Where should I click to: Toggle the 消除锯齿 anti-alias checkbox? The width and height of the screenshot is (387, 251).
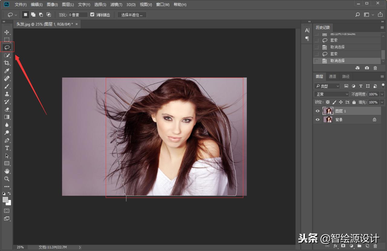pyautogui.click(x=93, y=15)
